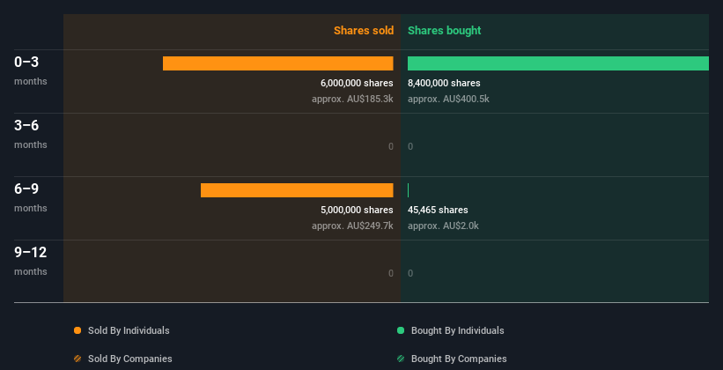Click the striped Sold By Companies legend icon
Screen dimensions: 723x370
pos(77,359)
